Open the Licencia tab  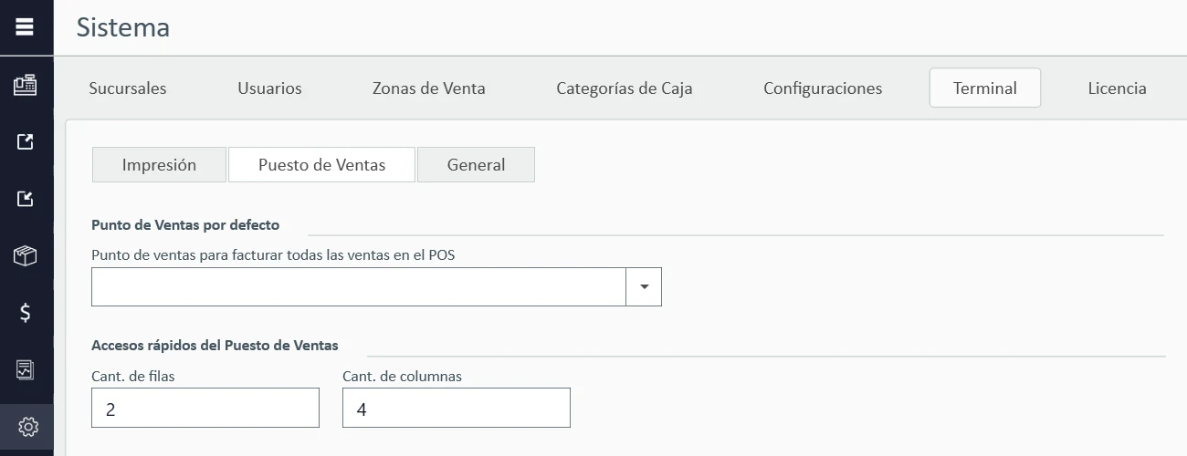[1117, 88]
